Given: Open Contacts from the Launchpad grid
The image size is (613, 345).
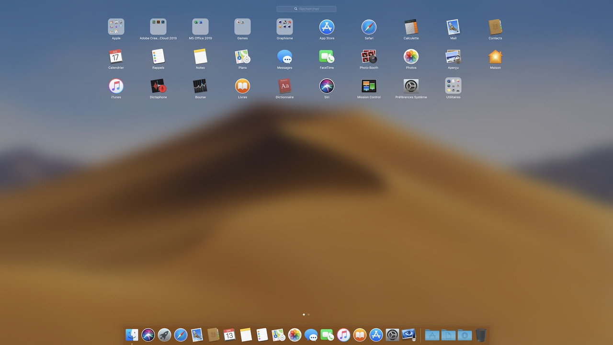Looking at the screenshot, I should point(495,27).
